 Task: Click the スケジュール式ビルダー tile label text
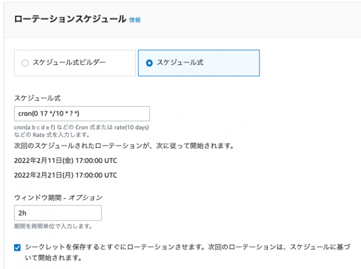coord(69,63)
